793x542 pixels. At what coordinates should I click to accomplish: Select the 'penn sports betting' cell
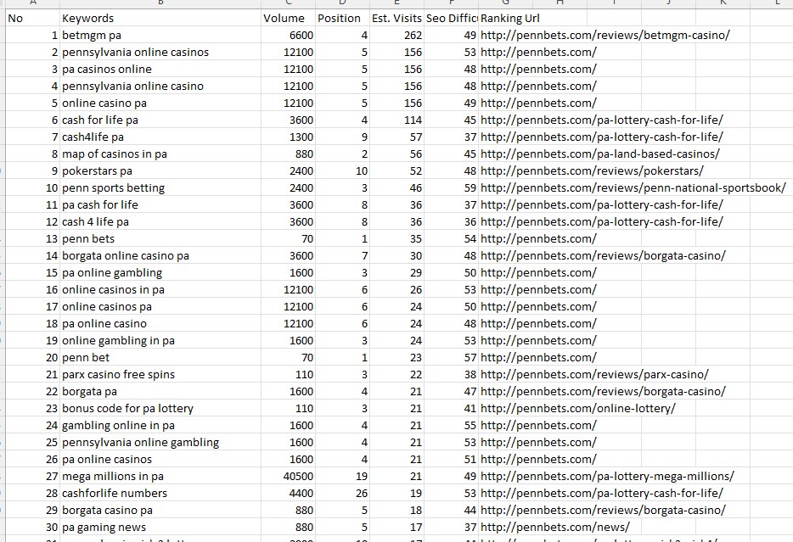pyautogui.click(x=160, y=188)
